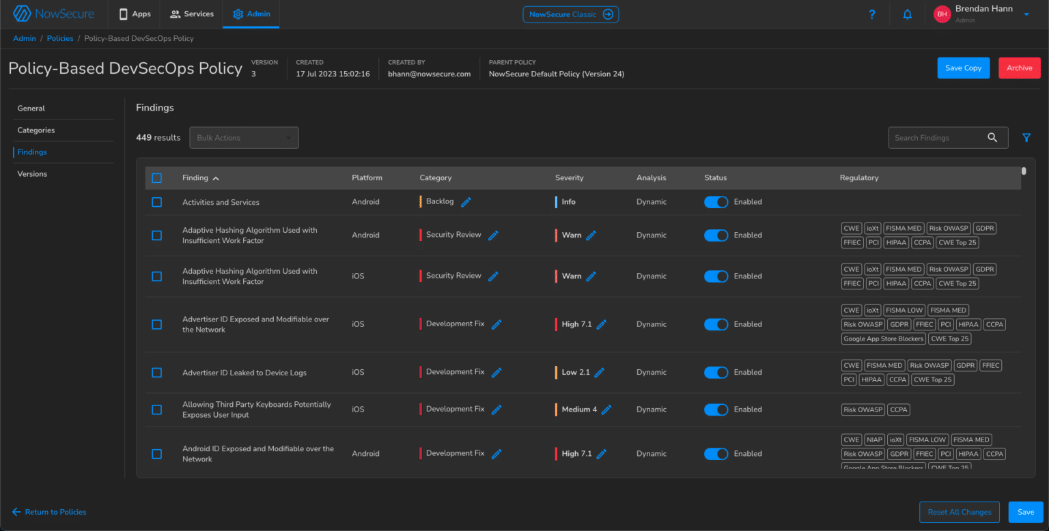Click the search magnifier icon
1049x531 pixels.
pyautogui.click(x=992, y=137)
